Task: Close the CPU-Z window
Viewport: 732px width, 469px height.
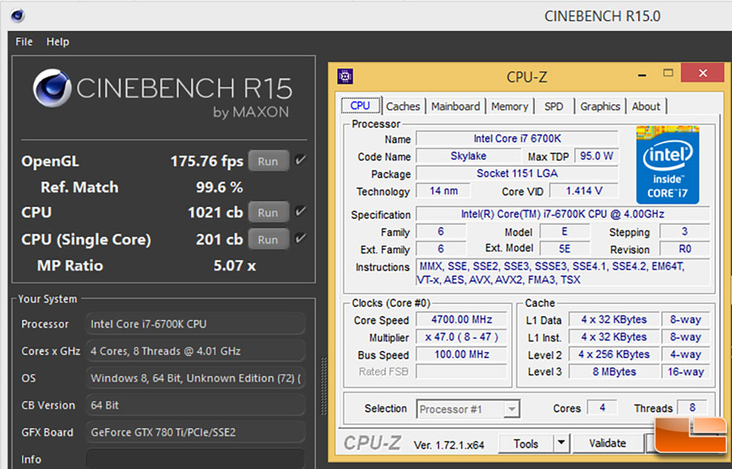Action: (703, 72)
